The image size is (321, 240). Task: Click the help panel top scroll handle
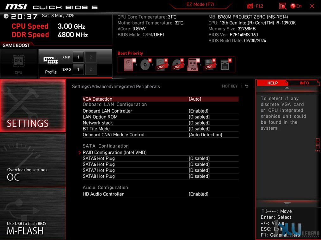point(287,89)
